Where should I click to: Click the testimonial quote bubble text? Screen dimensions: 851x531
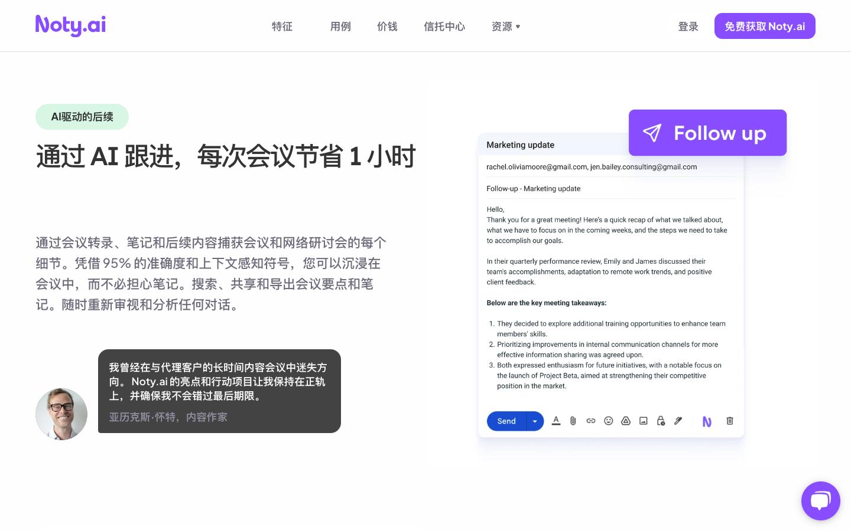click(x=218, y=382)
